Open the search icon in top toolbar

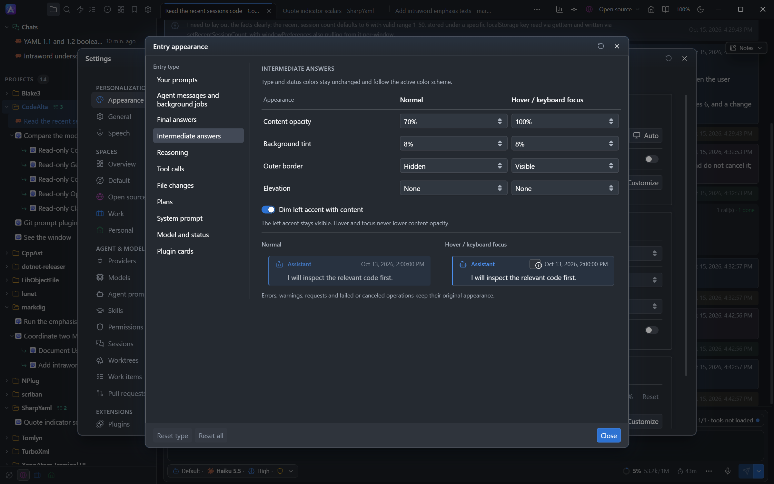click(x=67, y=9)
